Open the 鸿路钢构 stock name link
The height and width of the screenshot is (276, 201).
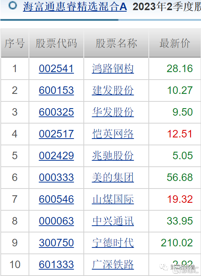pos(113,68)
